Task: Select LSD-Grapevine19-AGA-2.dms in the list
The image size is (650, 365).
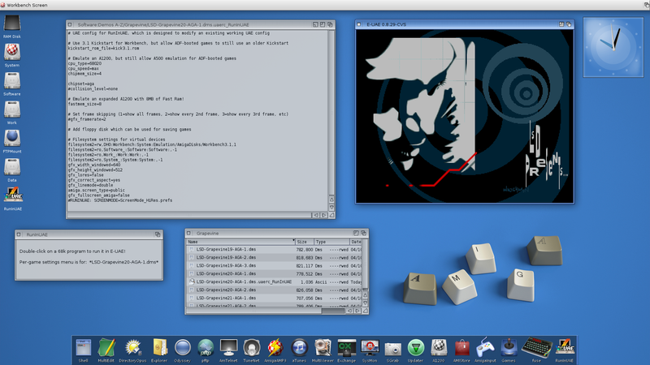Action: click(x=227, y=258)
